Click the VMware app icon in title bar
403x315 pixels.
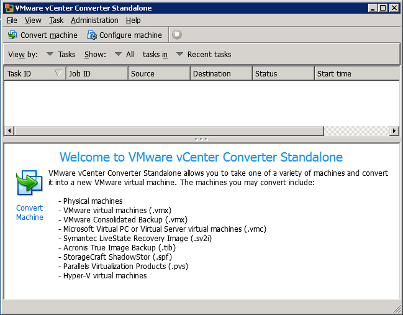(7, 8)
